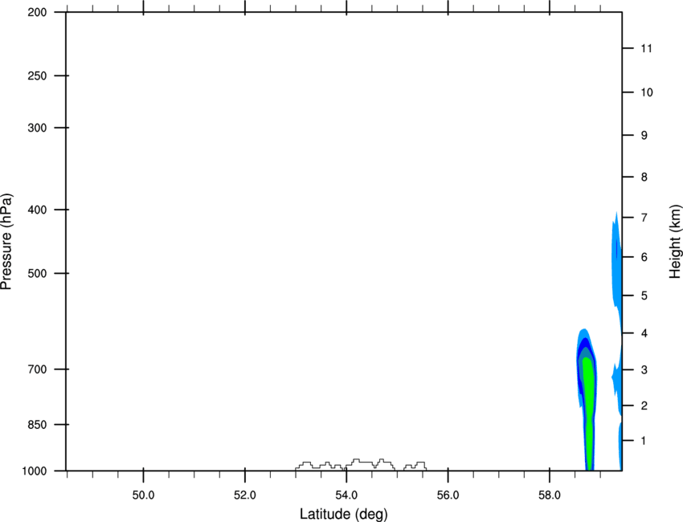Click the 56.0 latitude tick label

(448, 495)
